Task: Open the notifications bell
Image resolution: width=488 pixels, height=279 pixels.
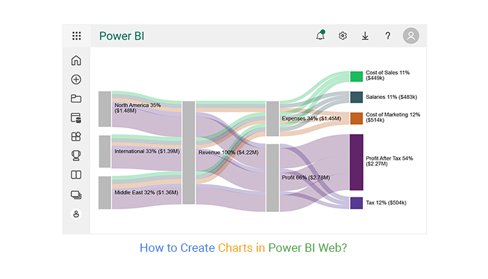Action: pos(320,36)
